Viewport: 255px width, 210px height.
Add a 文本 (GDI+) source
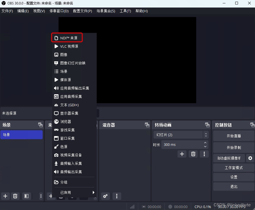(x=74, y=105)
